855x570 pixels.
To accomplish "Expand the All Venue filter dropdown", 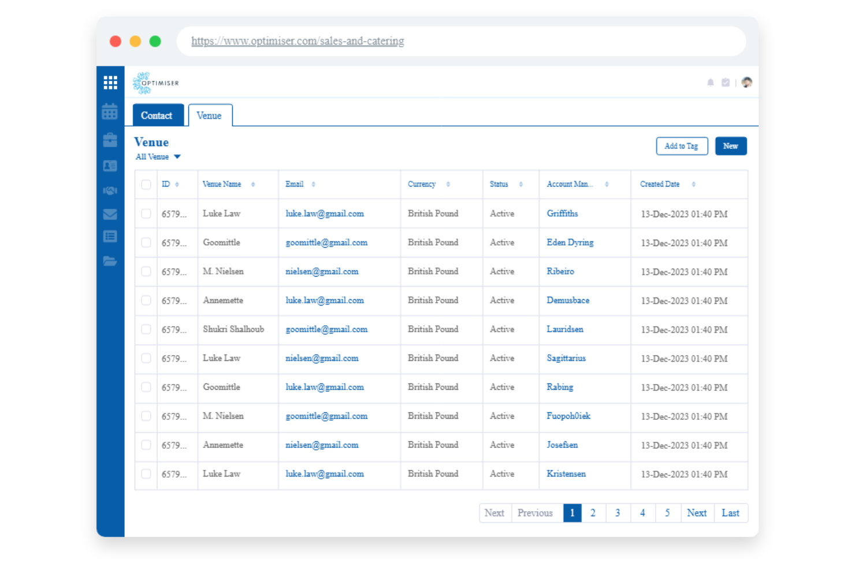I will point(158,157).
